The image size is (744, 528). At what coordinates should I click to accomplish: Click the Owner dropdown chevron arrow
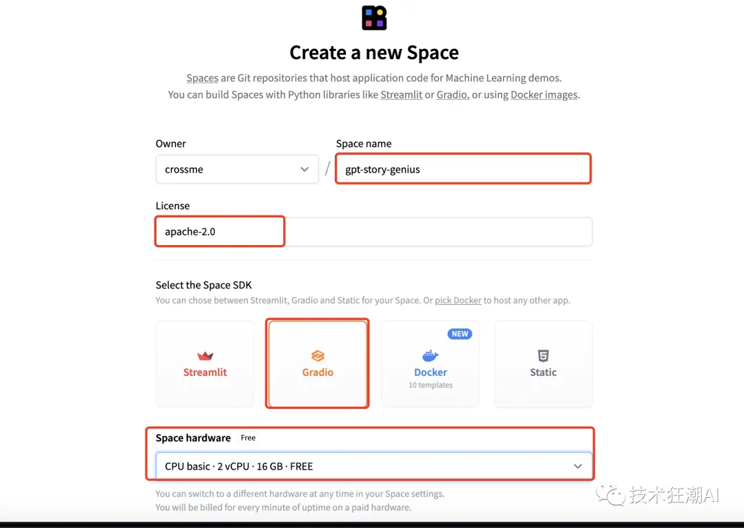[x=304, y=169]
